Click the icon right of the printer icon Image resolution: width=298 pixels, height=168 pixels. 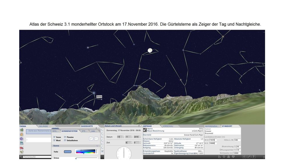[233, 157]
